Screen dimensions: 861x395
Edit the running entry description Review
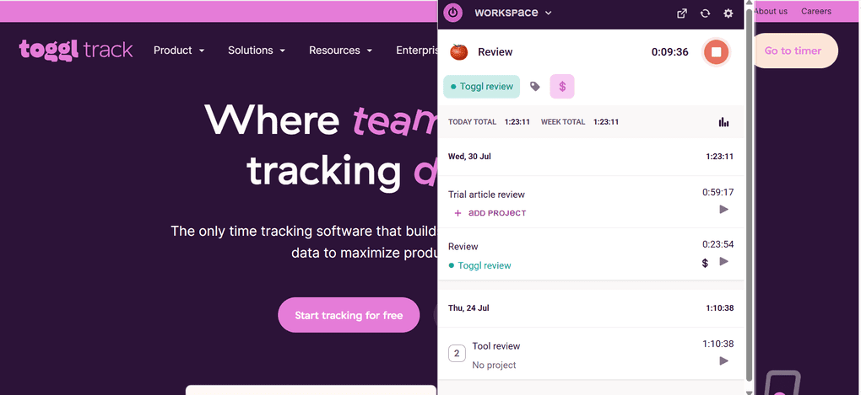point(495,52)
